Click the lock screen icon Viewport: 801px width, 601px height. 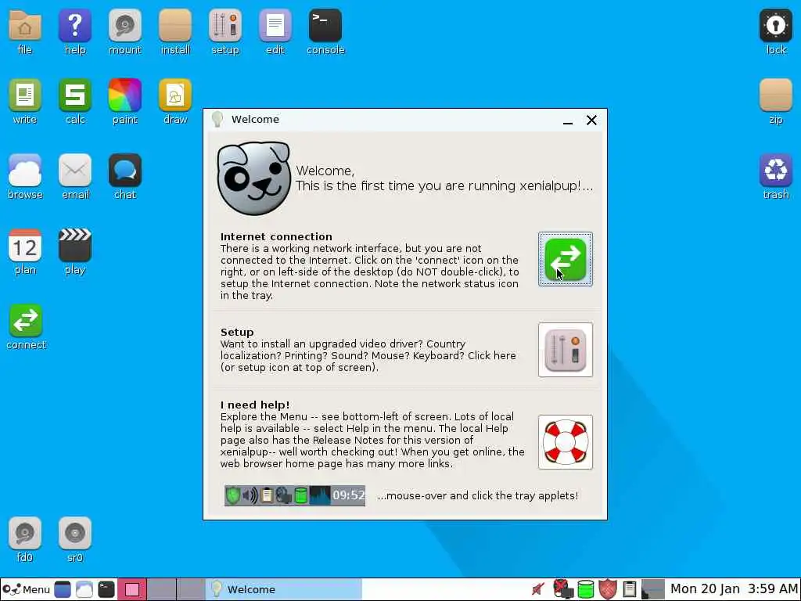[x=775, y=26]
